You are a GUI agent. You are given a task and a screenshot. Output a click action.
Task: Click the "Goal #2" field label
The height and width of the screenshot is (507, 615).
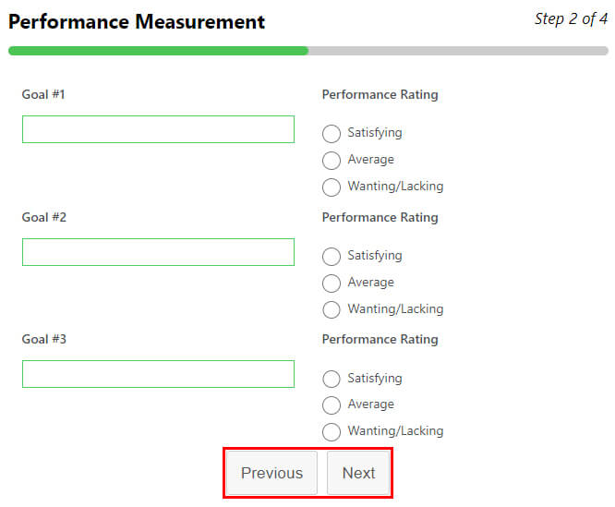(x=44, y=217)
